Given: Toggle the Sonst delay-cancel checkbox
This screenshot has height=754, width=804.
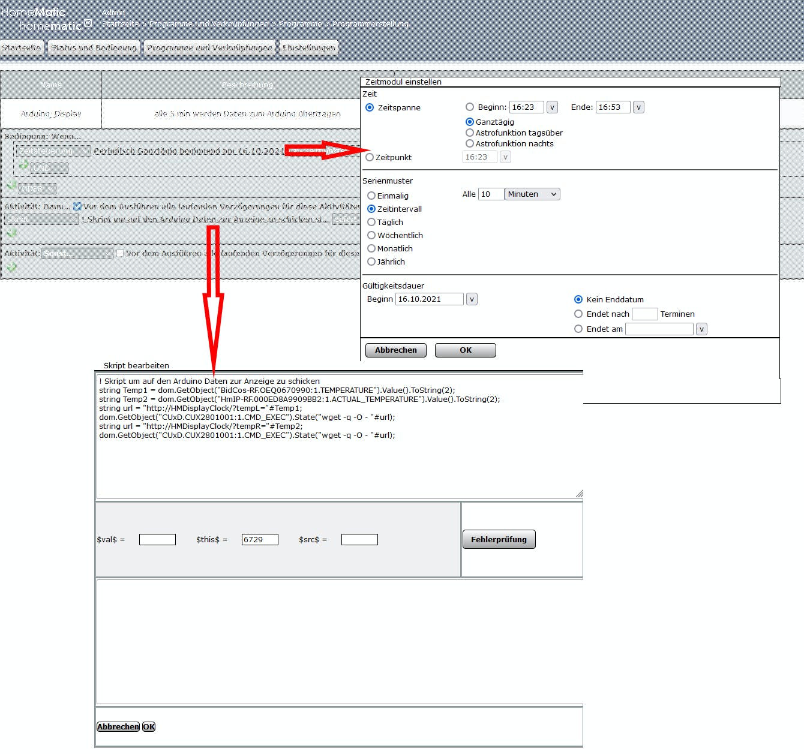Looking at the screenshot, I should pyautogui.click(x=120, y=253).
